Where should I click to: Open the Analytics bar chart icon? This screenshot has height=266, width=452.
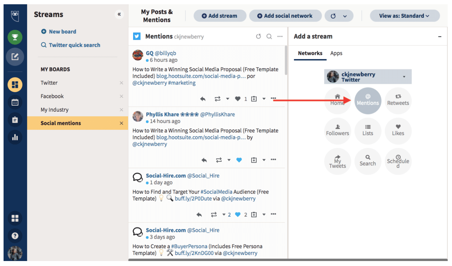(15, 137)
